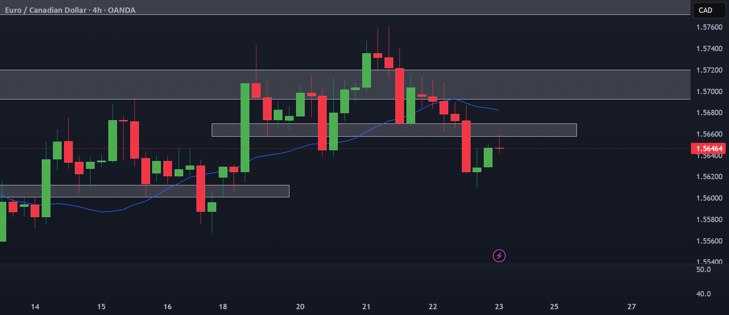The image size is (729, 315).
Task: Click the 1.56000 price scale label
Action: (x=710, y=198)
